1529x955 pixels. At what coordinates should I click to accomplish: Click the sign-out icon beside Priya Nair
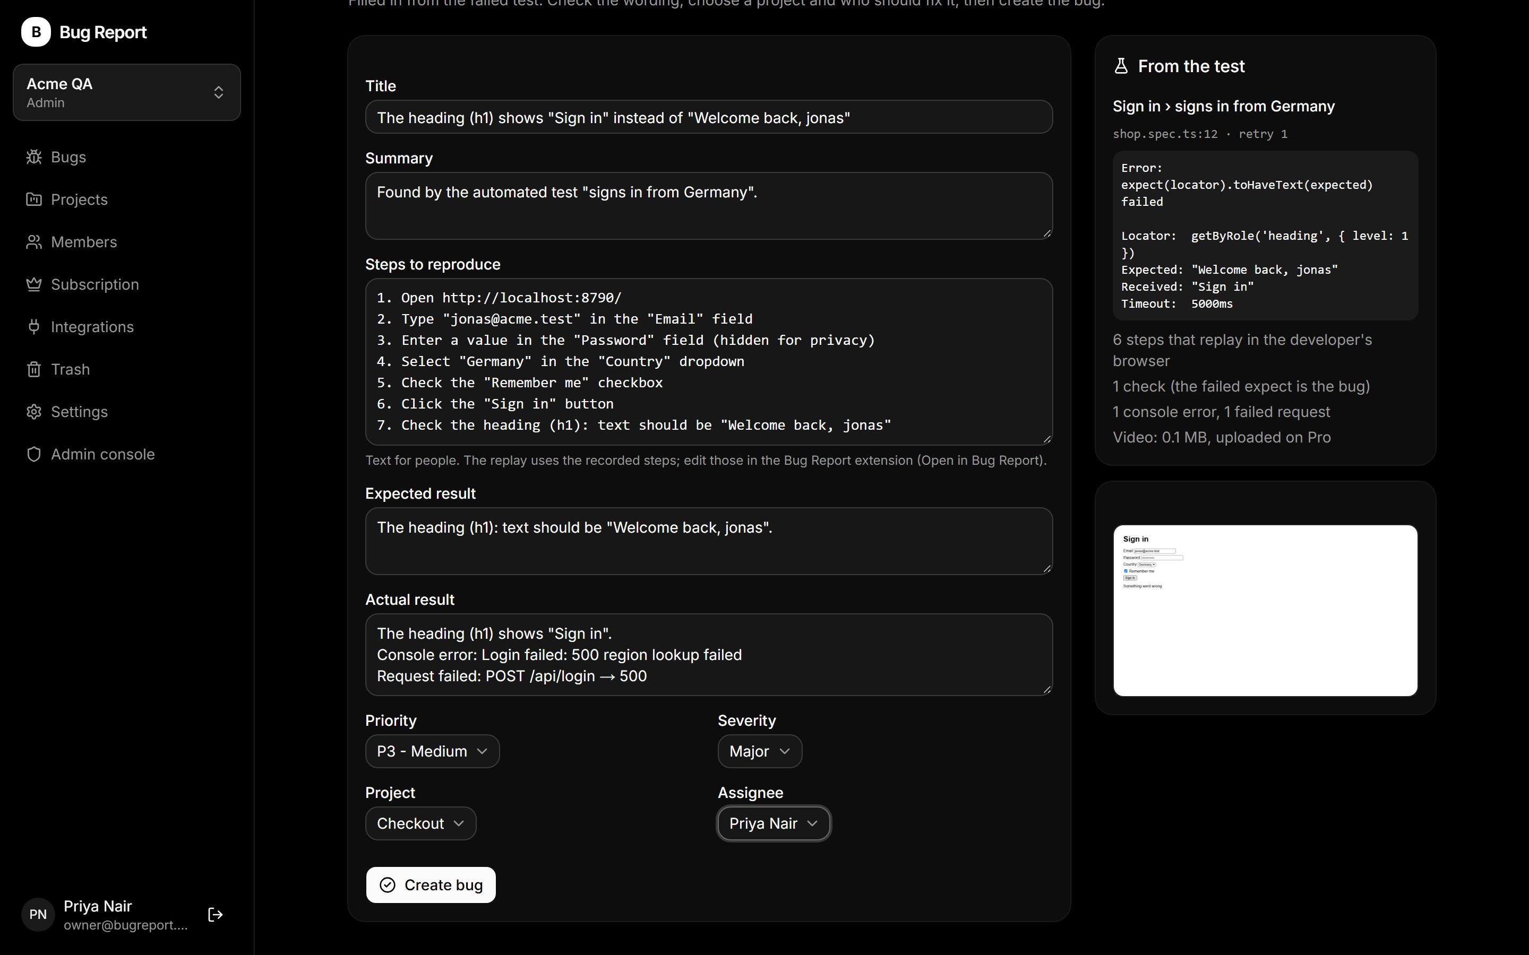(216, 915)
